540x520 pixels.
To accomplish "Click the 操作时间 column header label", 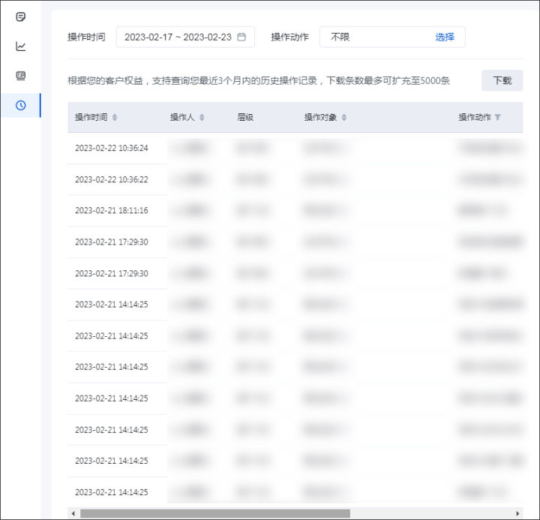I will (x=91, y=117).
